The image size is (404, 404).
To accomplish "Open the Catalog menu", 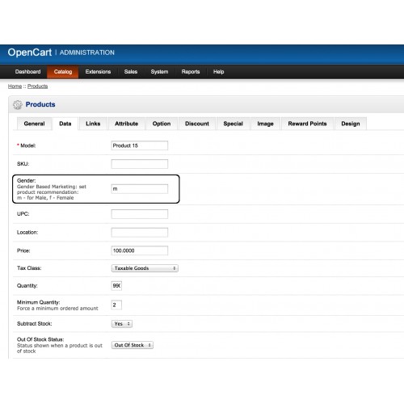I will pyautogui.click(x=63, y=72).
